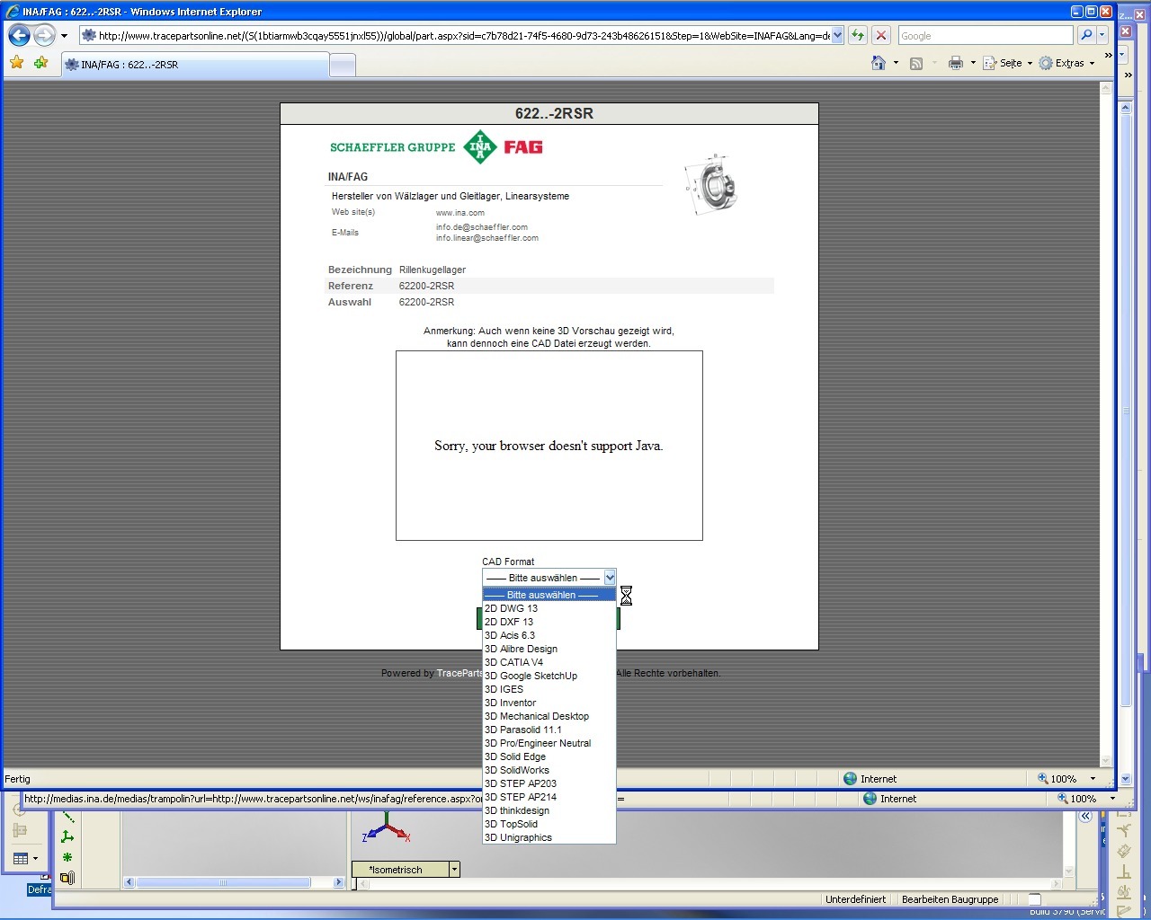Select 3D Pro/Engineer Neutral format
Viewport: 1151px width, 920px height.
click(549, 743)
